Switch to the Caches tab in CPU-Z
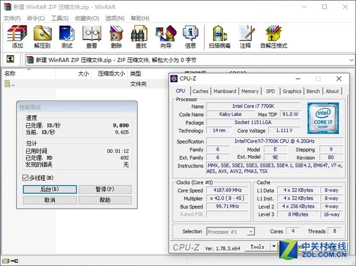The height and width of the screenshot is (266, 356). 200,91
